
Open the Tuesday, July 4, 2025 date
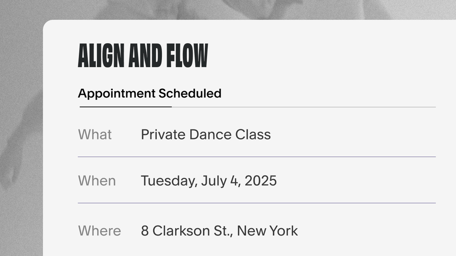tap(209, 181)
